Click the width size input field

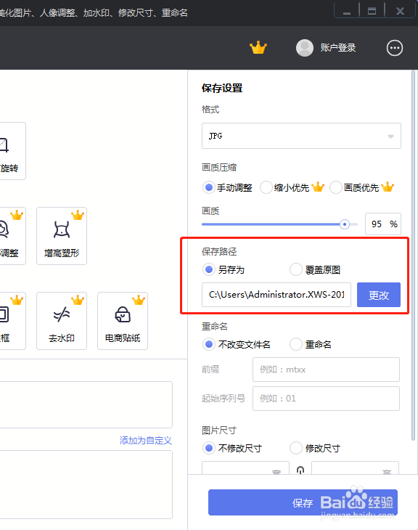[x=245, y=468]
